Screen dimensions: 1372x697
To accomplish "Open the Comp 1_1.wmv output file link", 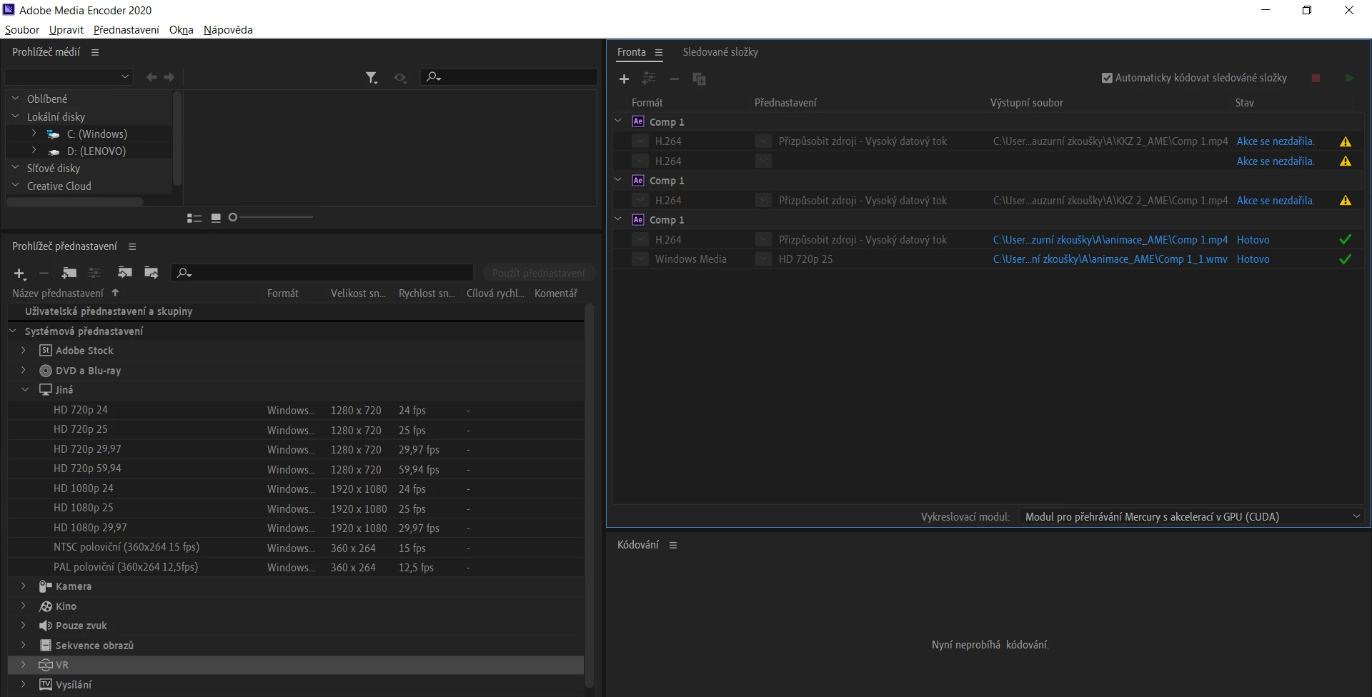I will (1110, 259).
